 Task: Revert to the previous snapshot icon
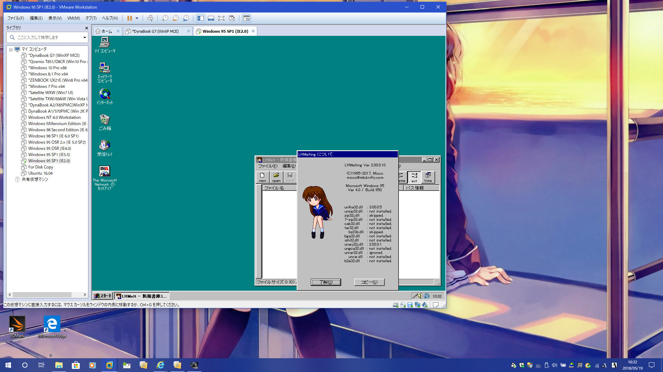(x=175, y=18)
